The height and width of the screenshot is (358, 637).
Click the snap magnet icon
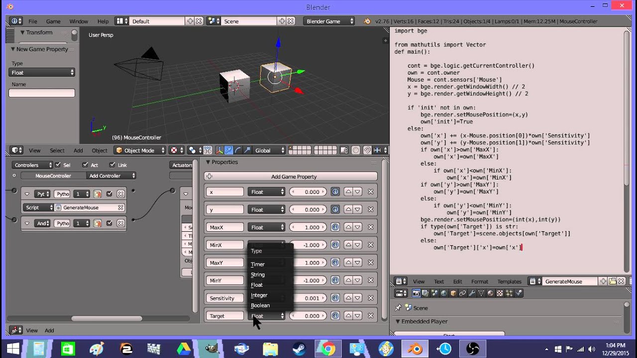point(368,150)
